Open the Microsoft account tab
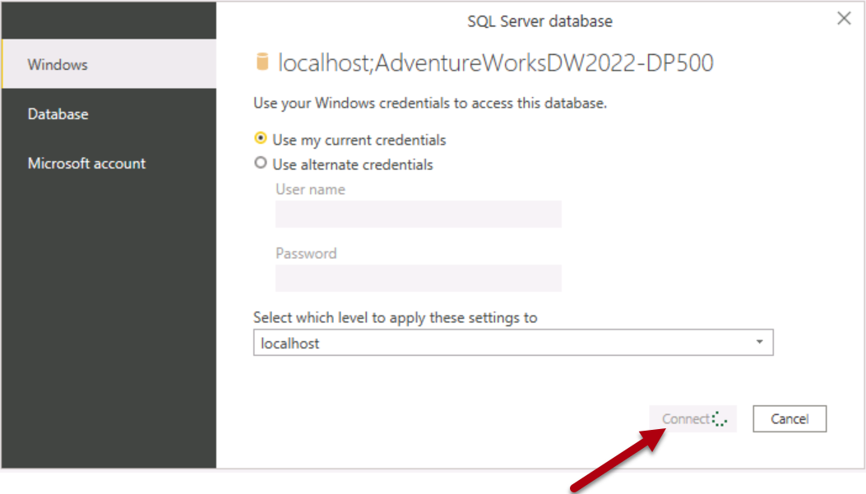The height and width of the screenshot is (494, 866). point(109,164)
